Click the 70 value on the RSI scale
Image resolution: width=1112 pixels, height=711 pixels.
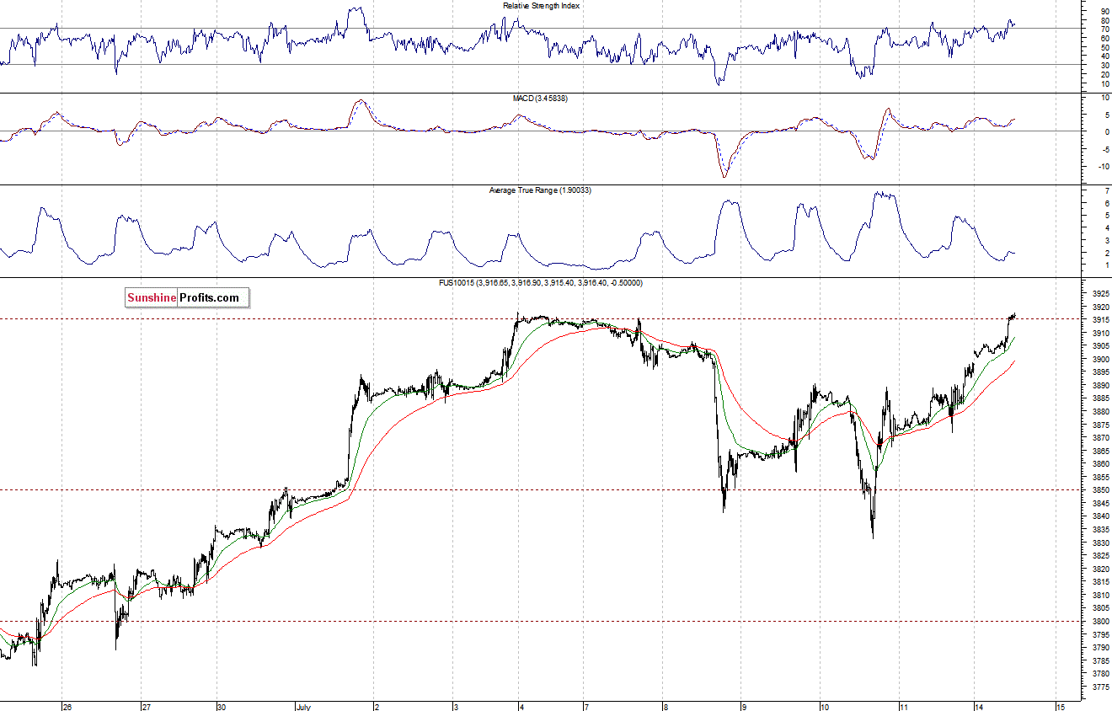point(1104,29)
